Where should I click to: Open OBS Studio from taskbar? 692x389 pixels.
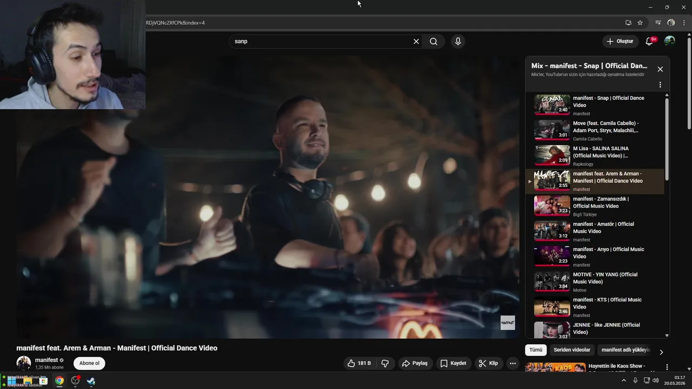click(75, 381)
